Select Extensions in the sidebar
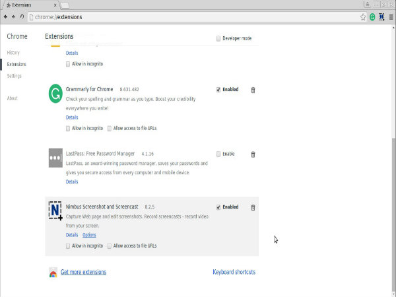This screenshot has height=297, width=396. click(x=16, y=64)
